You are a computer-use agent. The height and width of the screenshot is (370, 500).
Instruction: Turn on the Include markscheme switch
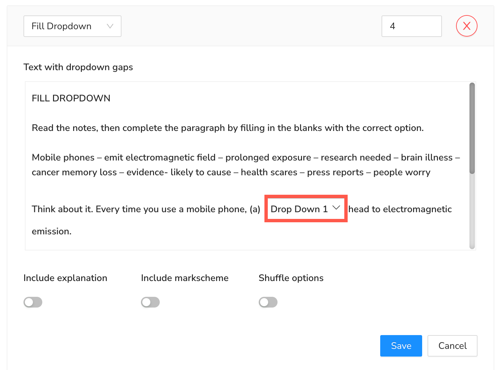tap(150, 302)
